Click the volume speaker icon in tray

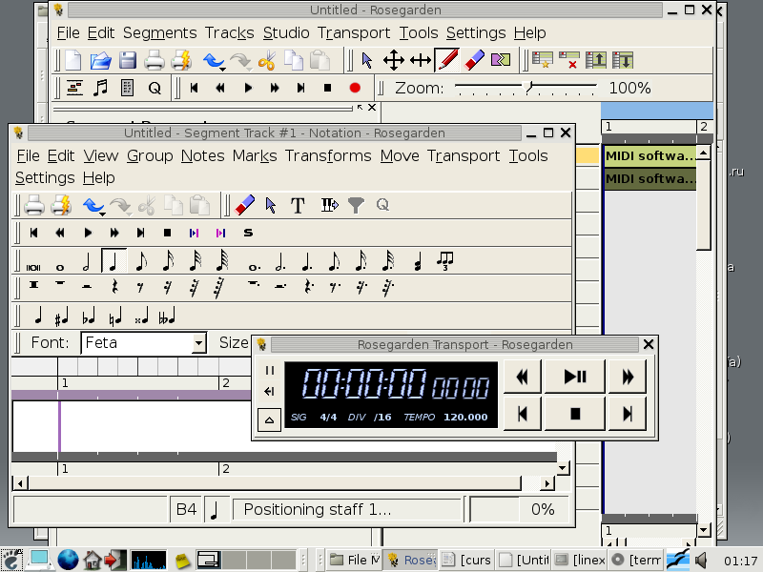[701, 560]
